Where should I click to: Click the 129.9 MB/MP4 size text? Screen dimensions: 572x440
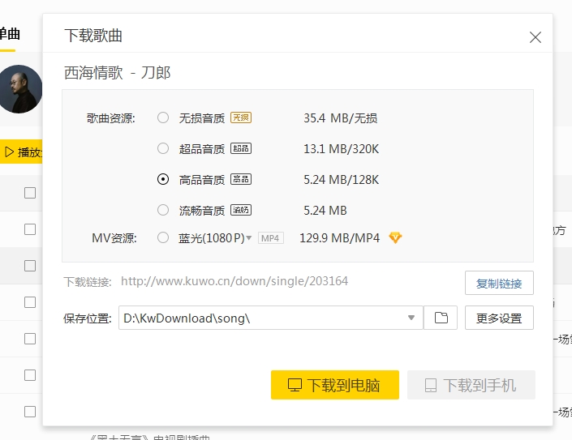tap(340, 238)
